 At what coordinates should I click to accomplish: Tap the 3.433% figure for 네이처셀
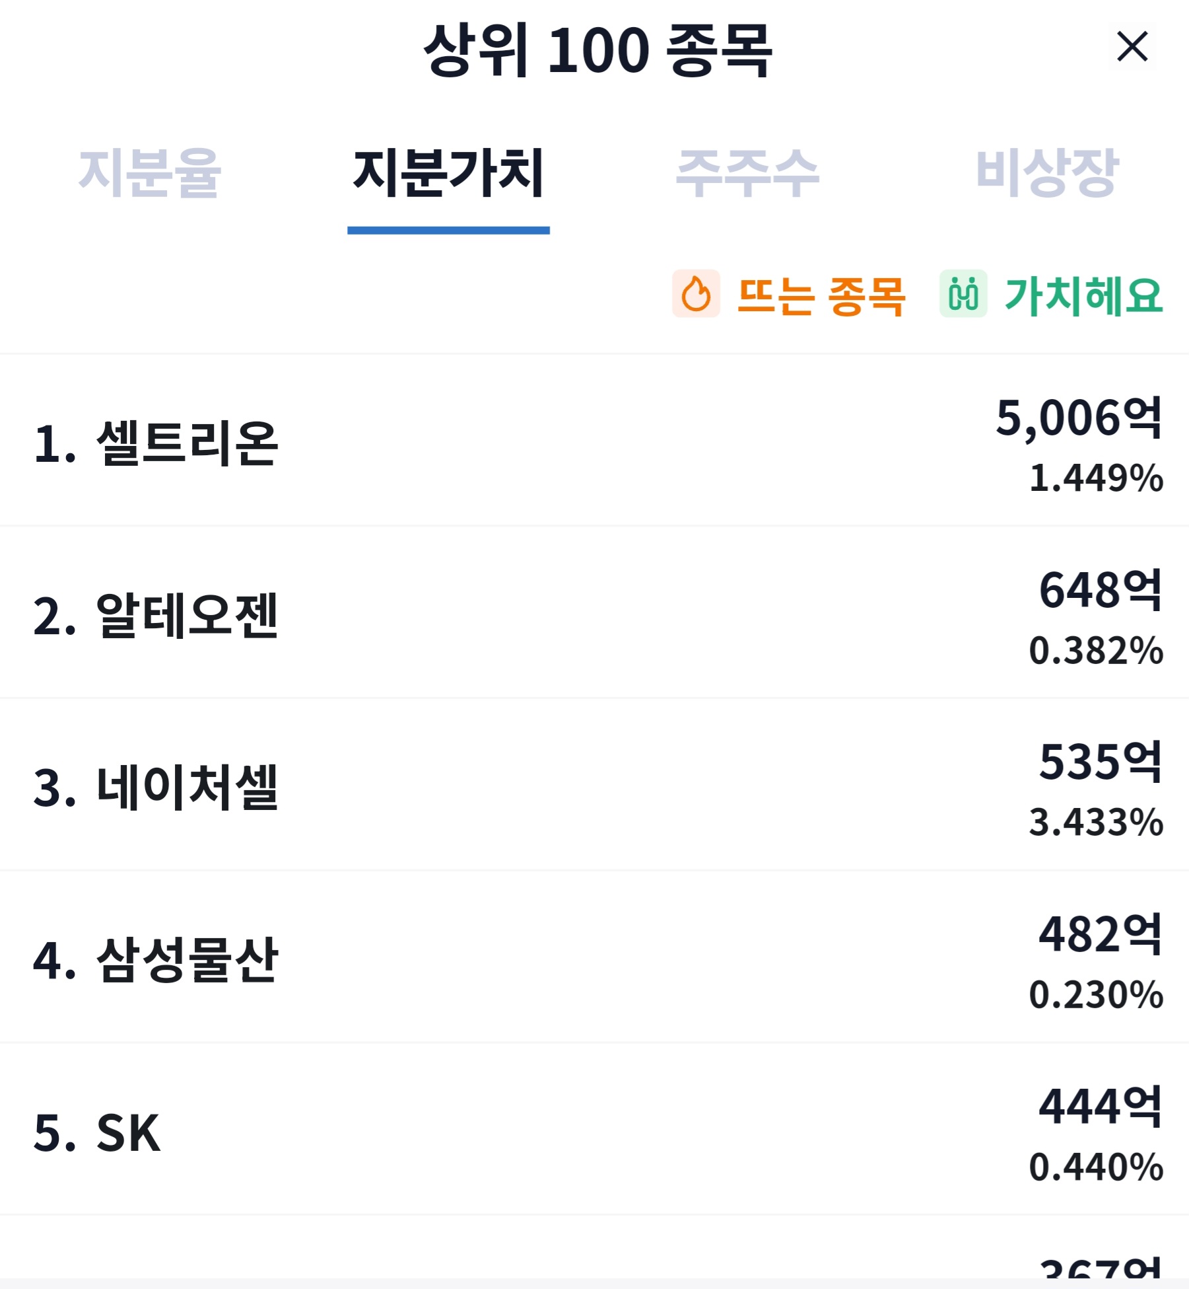[1096, 823]
